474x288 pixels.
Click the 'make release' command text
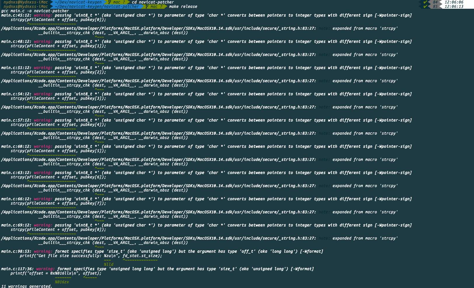click(x=183, y=6)
